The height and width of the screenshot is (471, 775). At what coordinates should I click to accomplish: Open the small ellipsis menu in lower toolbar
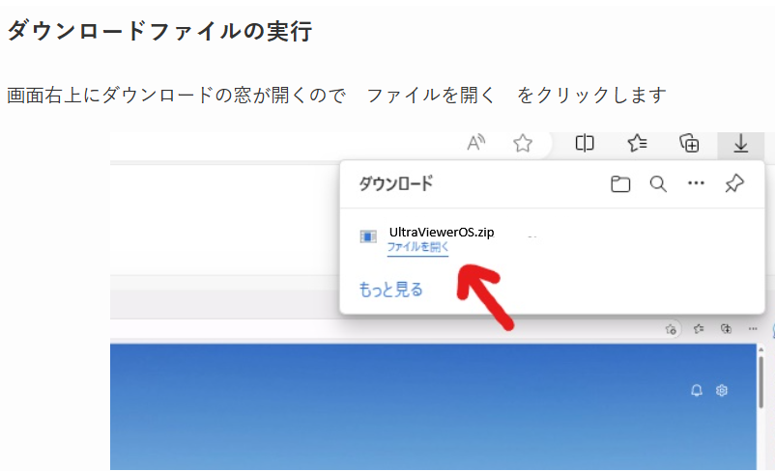[x=753, y=328]
